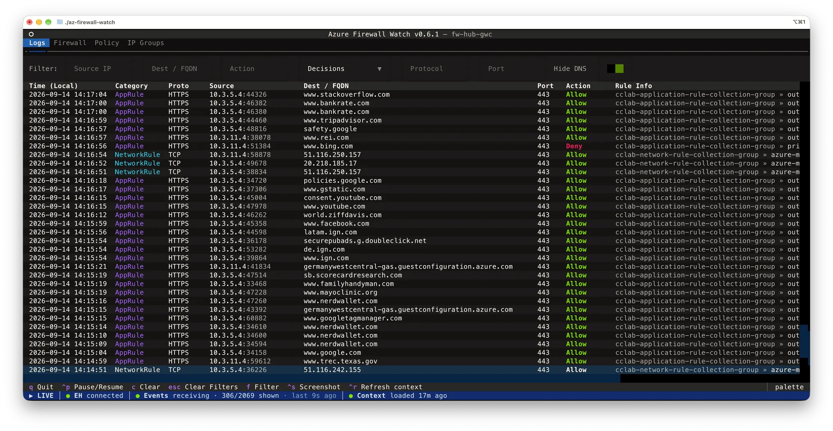The height and width of the screenshot is (431, 833).
Task: Click Refresh context in footer
Action: click(x=385, y=387)
